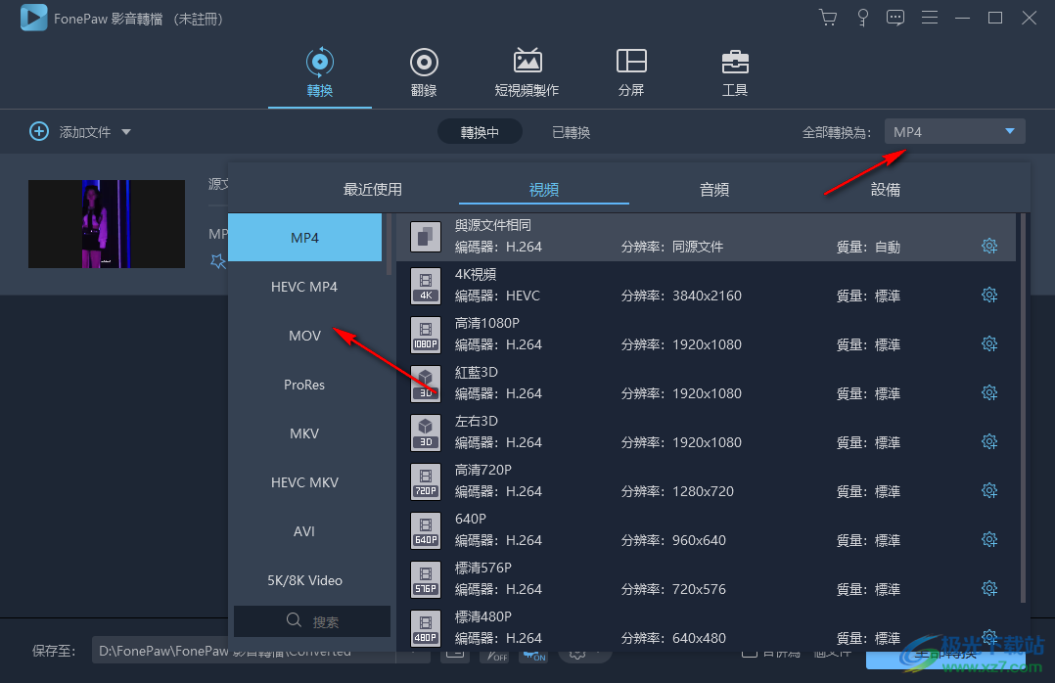This screenshot has width=1055, height=683.
Task: Select HEVC MKV in the format list
Action: (304, 482)
